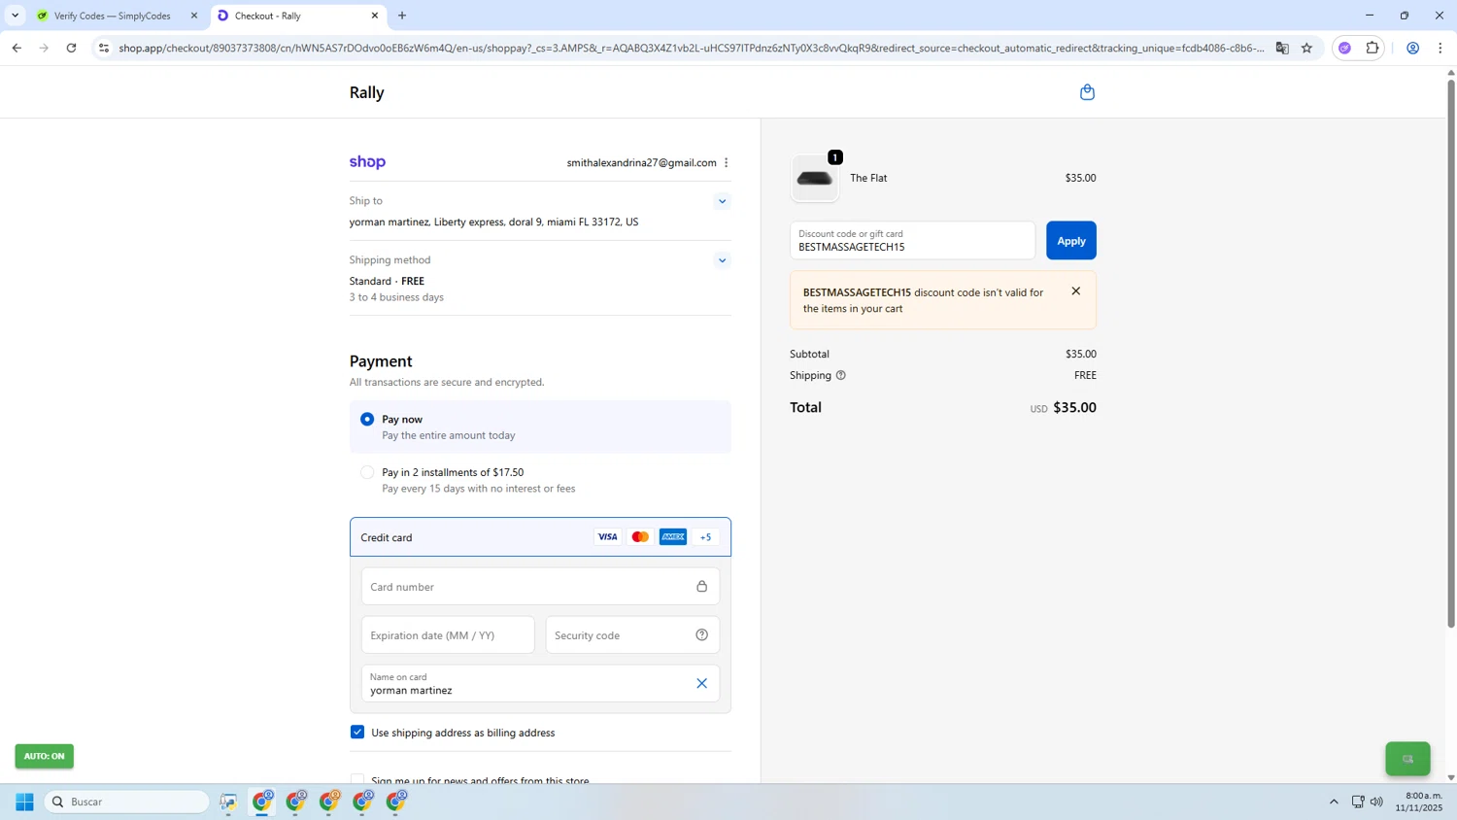The image size is (1457, 820).
Task: Open the taskbar volume control
Action: pyautogui.click(x=1376, y=802)
